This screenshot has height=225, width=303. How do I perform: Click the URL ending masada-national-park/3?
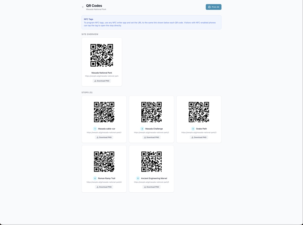click(199, 133)
